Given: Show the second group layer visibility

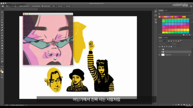Looking at the screenshot, I should (x=160, y=52).
